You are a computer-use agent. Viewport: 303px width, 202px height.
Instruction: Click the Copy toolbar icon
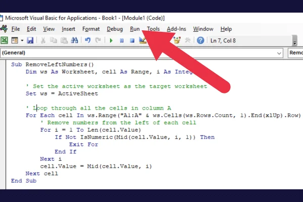click(54, 40)
